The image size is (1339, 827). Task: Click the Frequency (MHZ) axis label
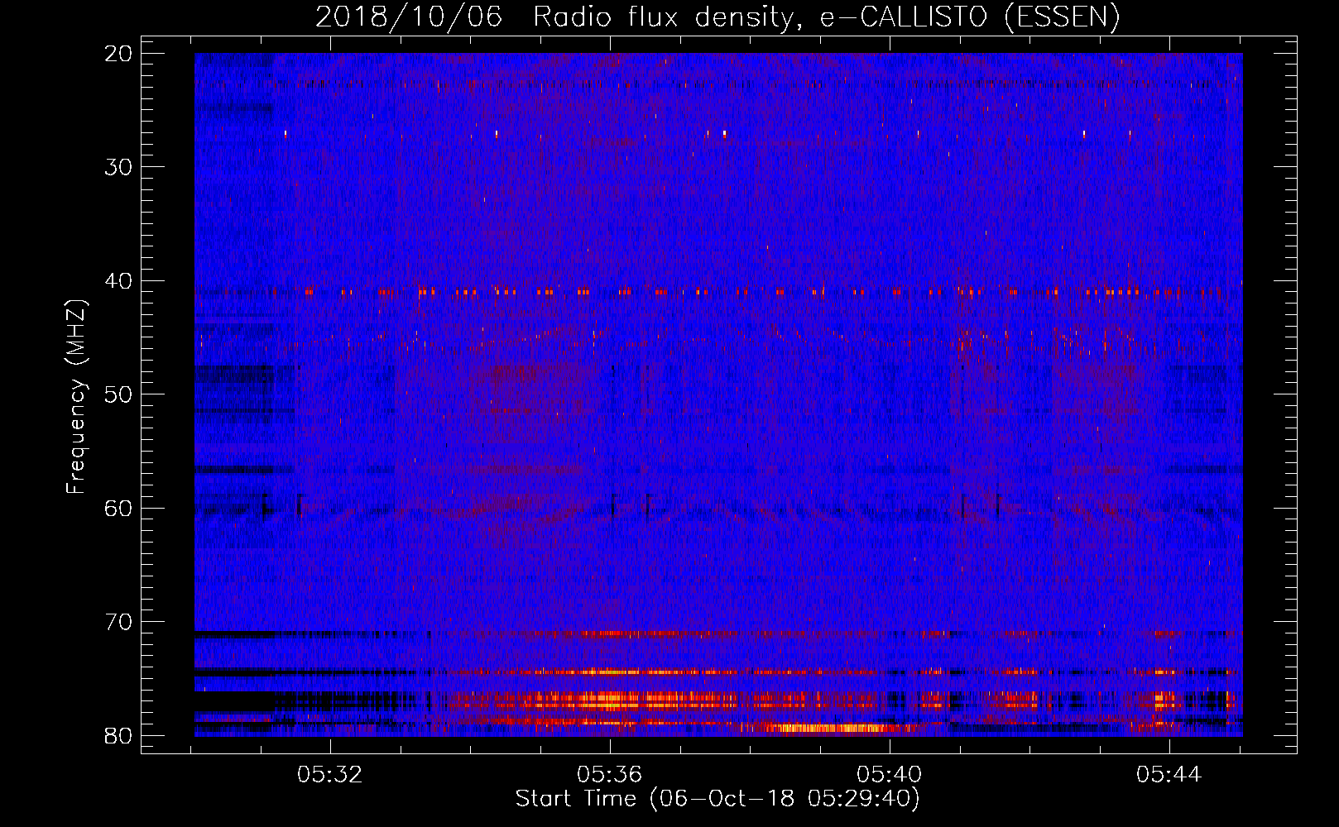76,397
